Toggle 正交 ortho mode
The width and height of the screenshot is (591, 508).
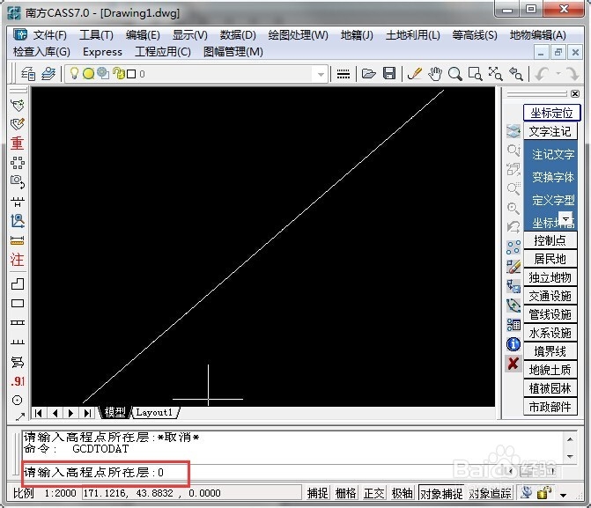374,493
